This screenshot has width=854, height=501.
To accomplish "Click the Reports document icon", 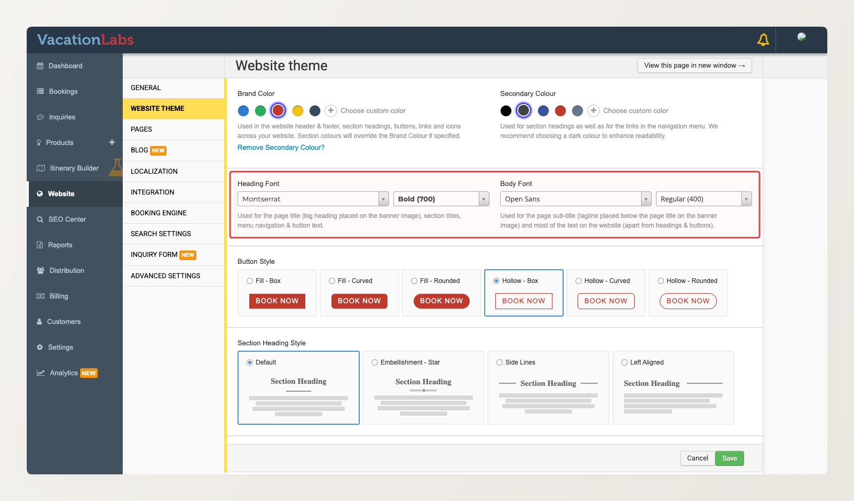I will coord(39,245).
